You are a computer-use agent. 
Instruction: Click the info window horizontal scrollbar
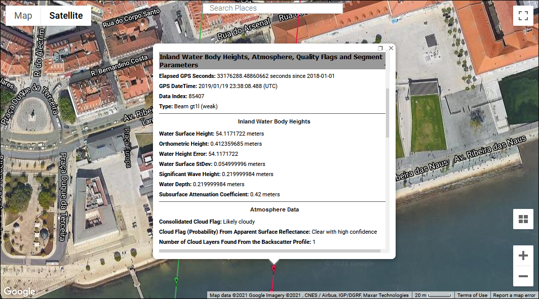269,250
